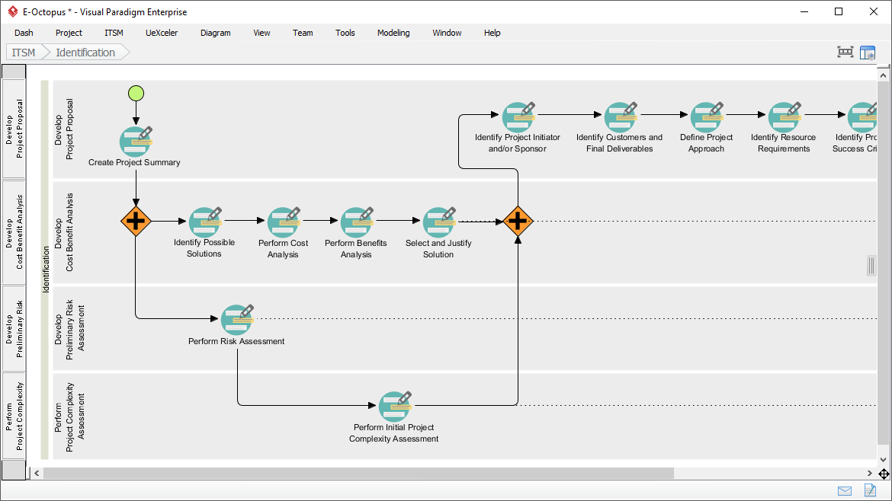Select the Develop Cost Benefit Analysis side tab
892x501 pixels.
14,231
